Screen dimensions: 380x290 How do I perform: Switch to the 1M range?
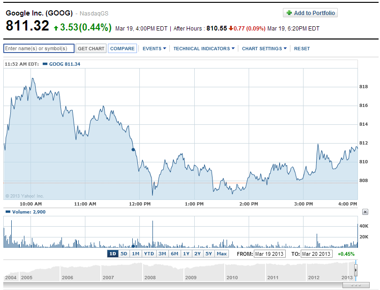(x=136, y=253)
